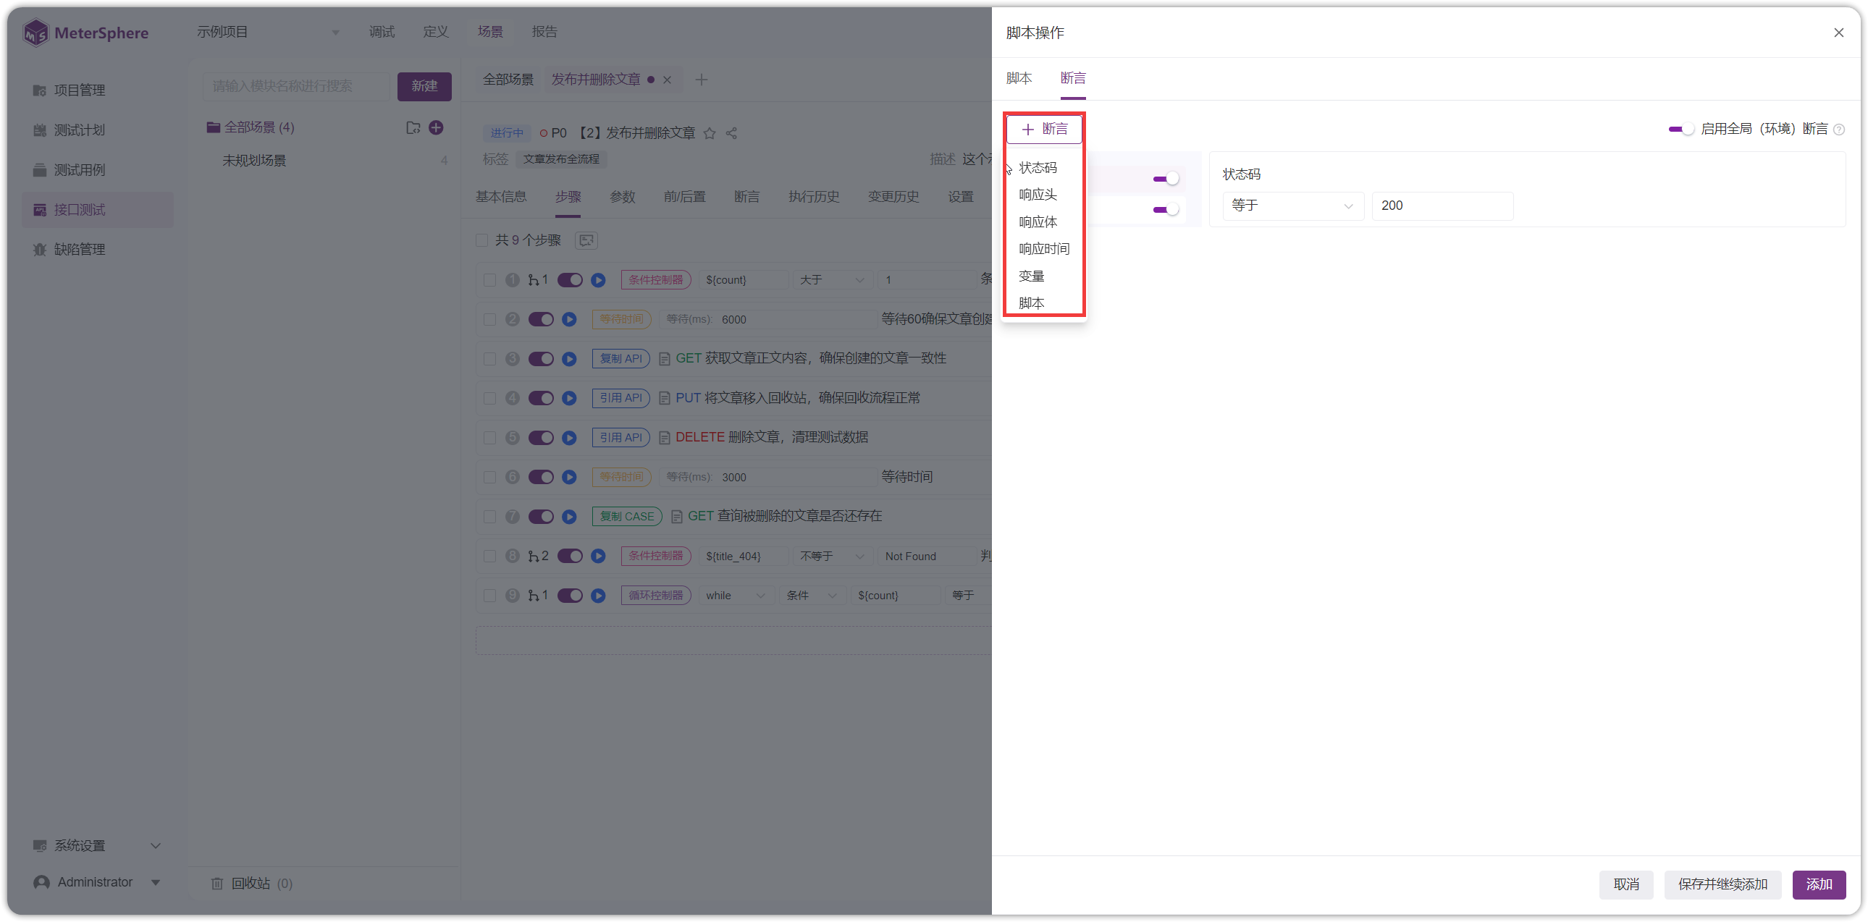The width and height of the screenshot is (1868, 922).
Task: Click the module name search field
Action: (x=296, y=86)
